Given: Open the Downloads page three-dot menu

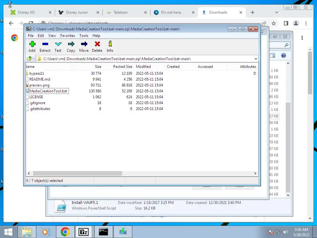Looking at the screenshot, I should pyautogui.click(x=302, y=38).
